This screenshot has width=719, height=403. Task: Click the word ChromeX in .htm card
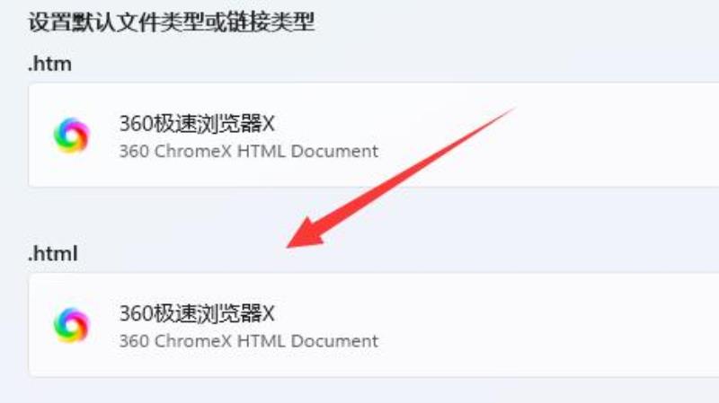[x=192, y=151]
